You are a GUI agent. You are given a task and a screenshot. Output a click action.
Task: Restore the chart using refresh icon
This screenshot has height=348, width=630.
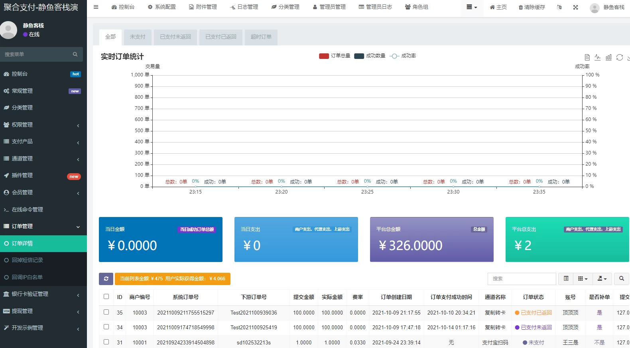[x=619, y=57]
